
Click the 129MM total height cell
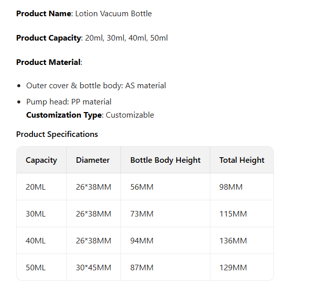pyautogui.click(x=233, y=268)
